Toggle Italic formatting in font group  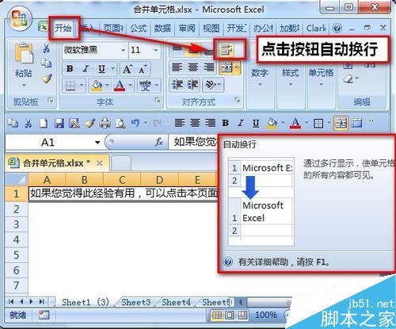(x=86, y=69)
